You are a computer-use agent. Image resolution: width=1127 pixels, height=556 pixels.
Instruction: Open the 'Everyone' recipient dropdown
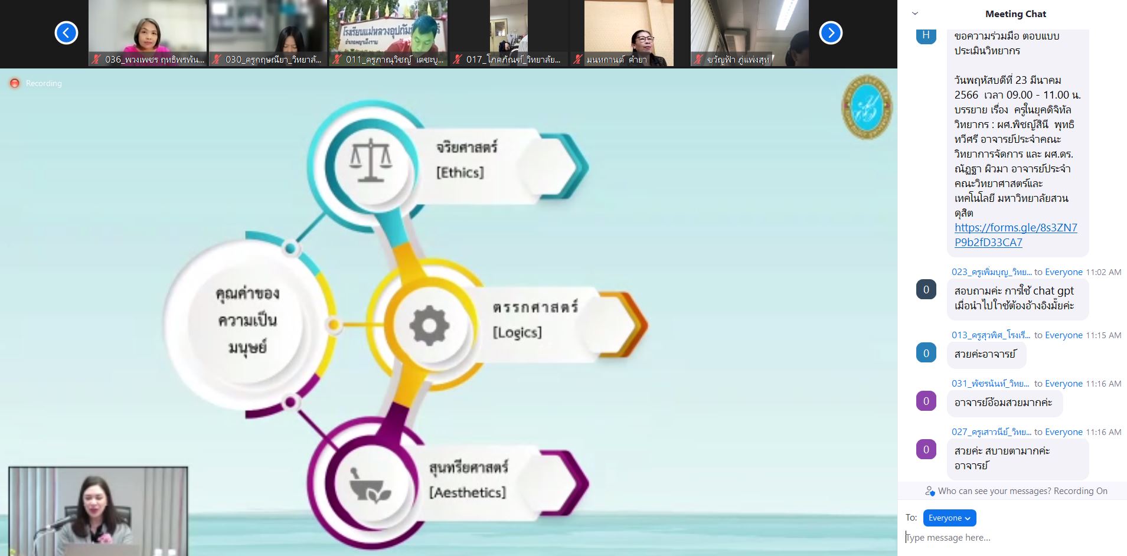[949, 518]
